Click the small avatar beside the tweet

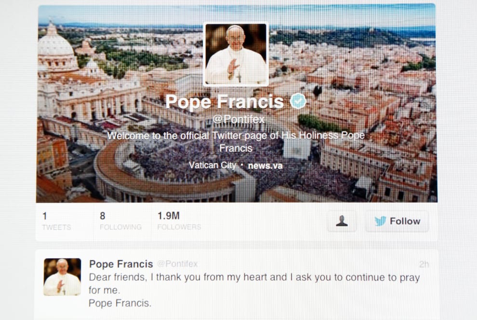pos(62,277)
